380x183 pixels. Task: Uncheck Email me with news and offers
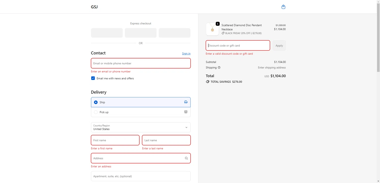pyautogui.click(x=93, y=78)
